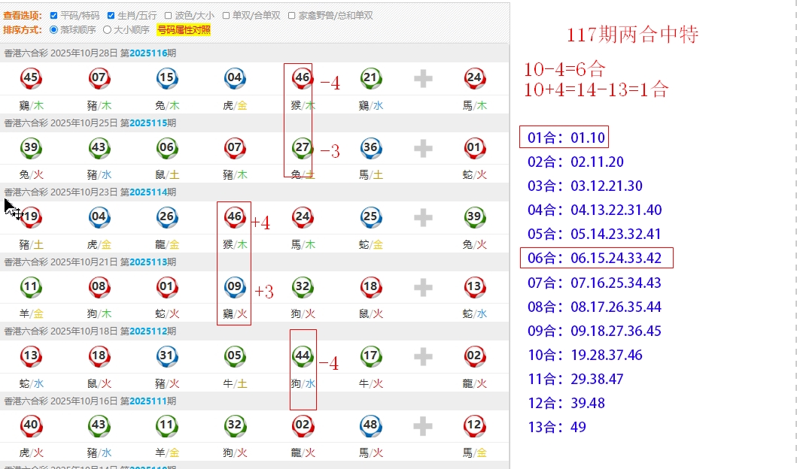Select 落球顺序 sort order radio
This screenshot has width=797, height=469.
(x=53, y=30)
